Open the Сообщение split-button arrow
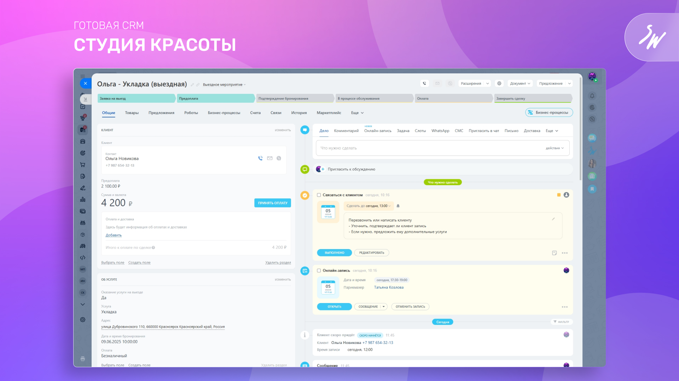The image size is (679, 381). click(x=384, y=307)
